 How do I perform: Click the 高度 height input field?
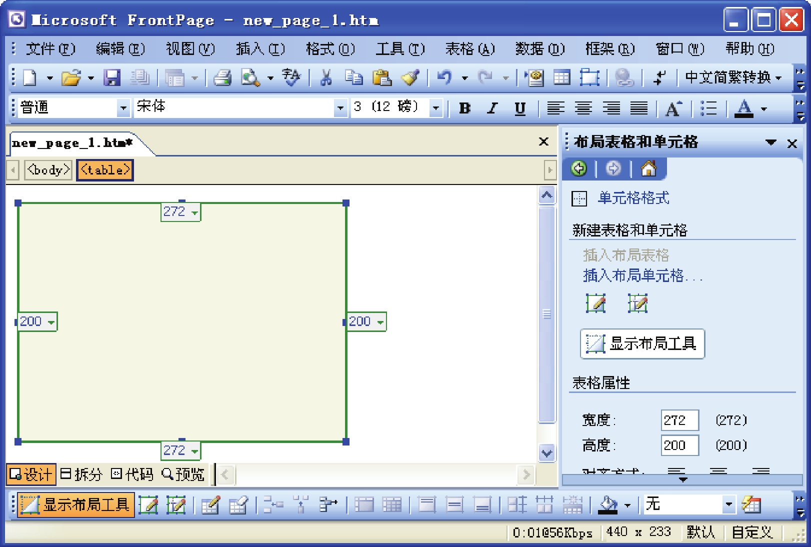[680, 445]
